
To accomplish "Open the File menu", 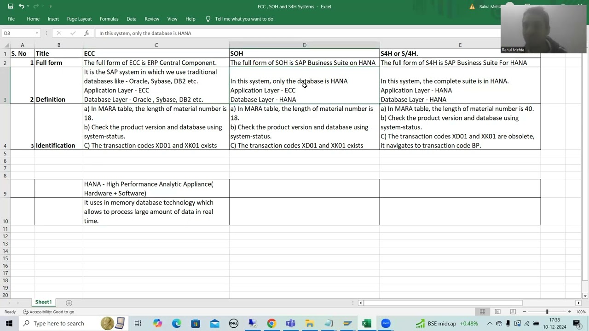I will [x=11, y=19].
